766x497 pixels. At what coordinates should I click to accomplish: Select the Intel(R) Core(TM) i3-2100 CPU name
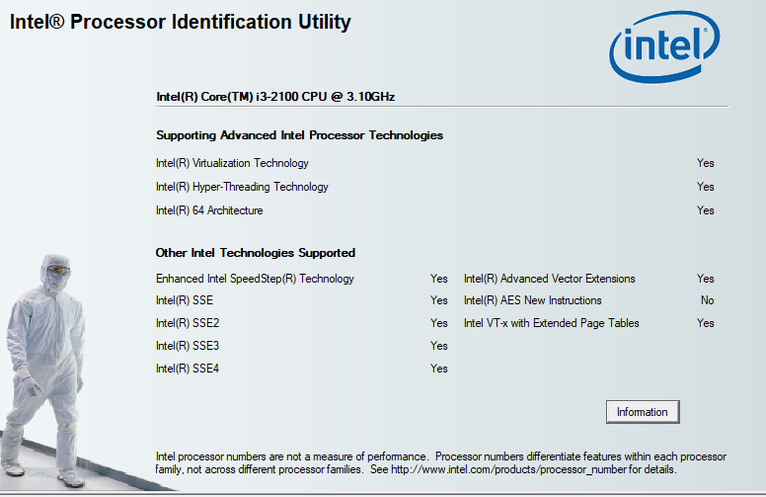coord(275,97)
